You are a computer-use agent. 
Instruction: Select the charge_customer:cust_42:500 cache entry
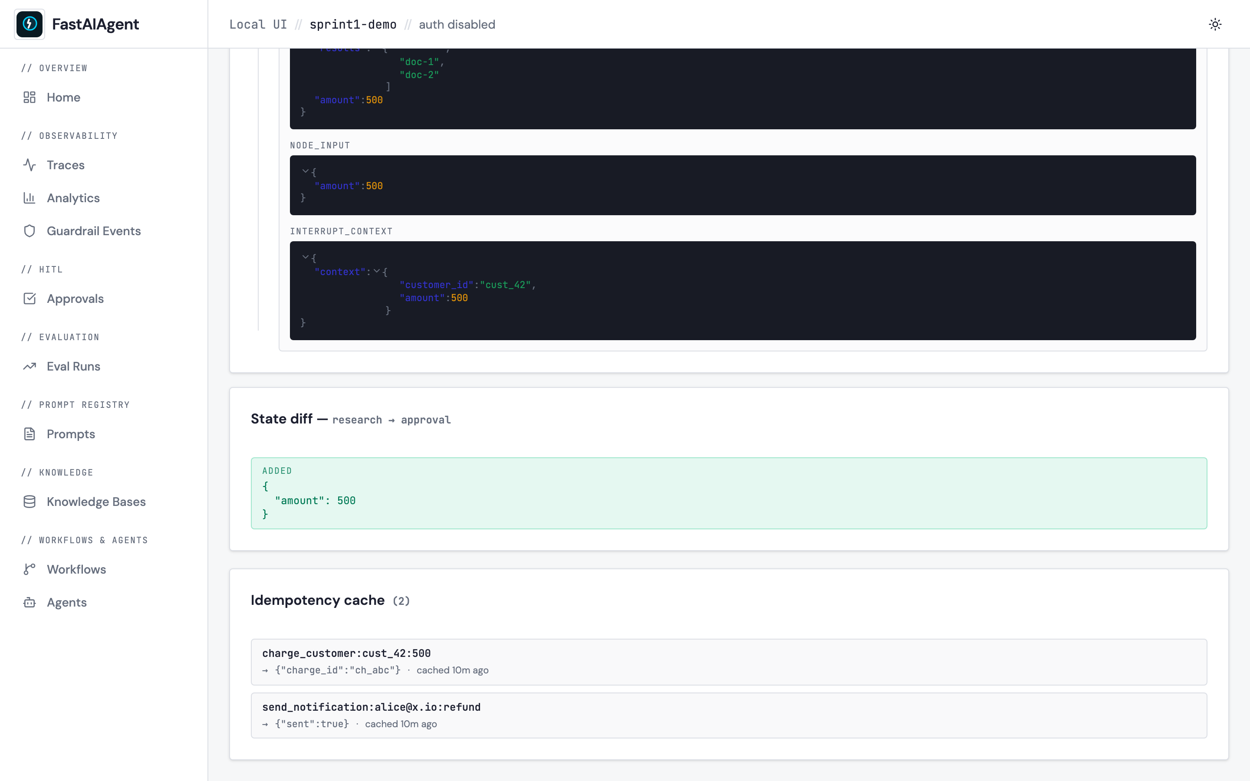point(729,662)
